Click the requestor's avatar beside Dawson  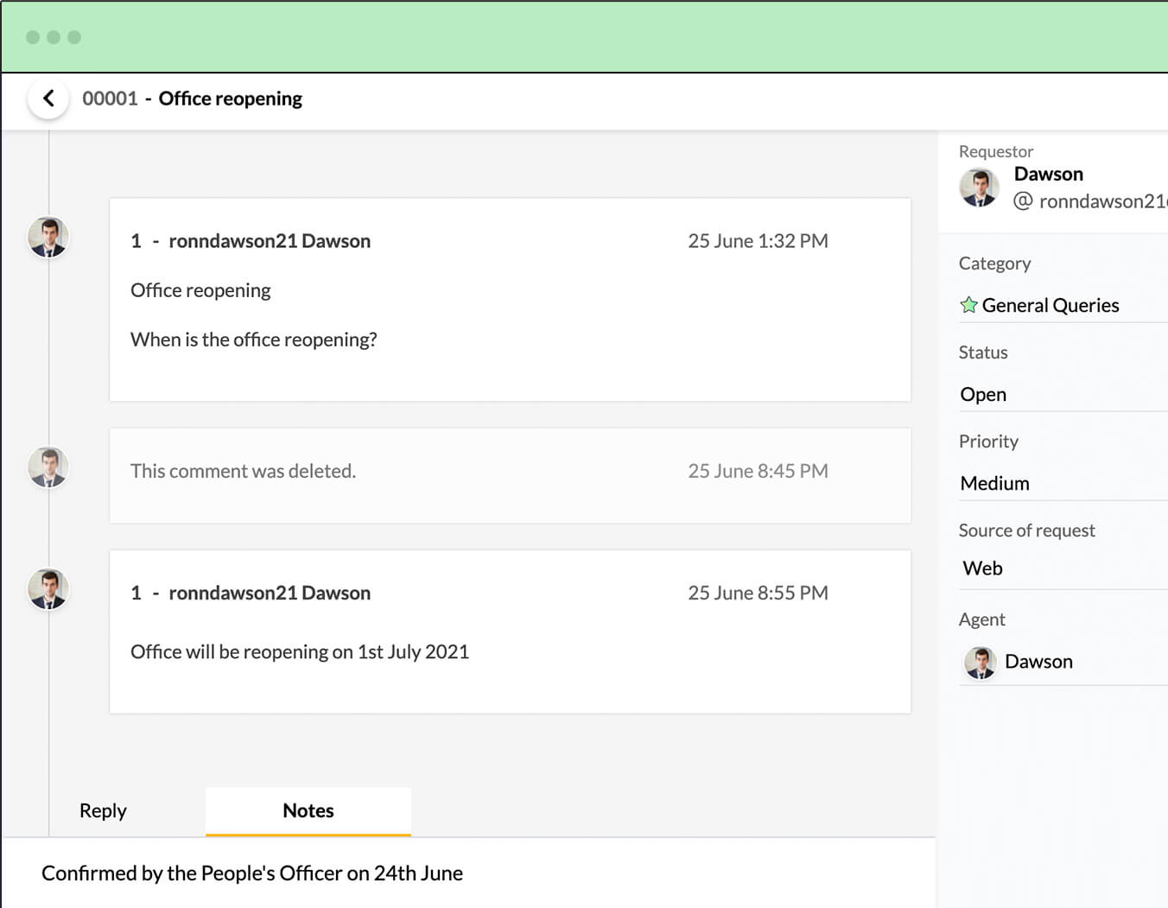coord(980,187)
